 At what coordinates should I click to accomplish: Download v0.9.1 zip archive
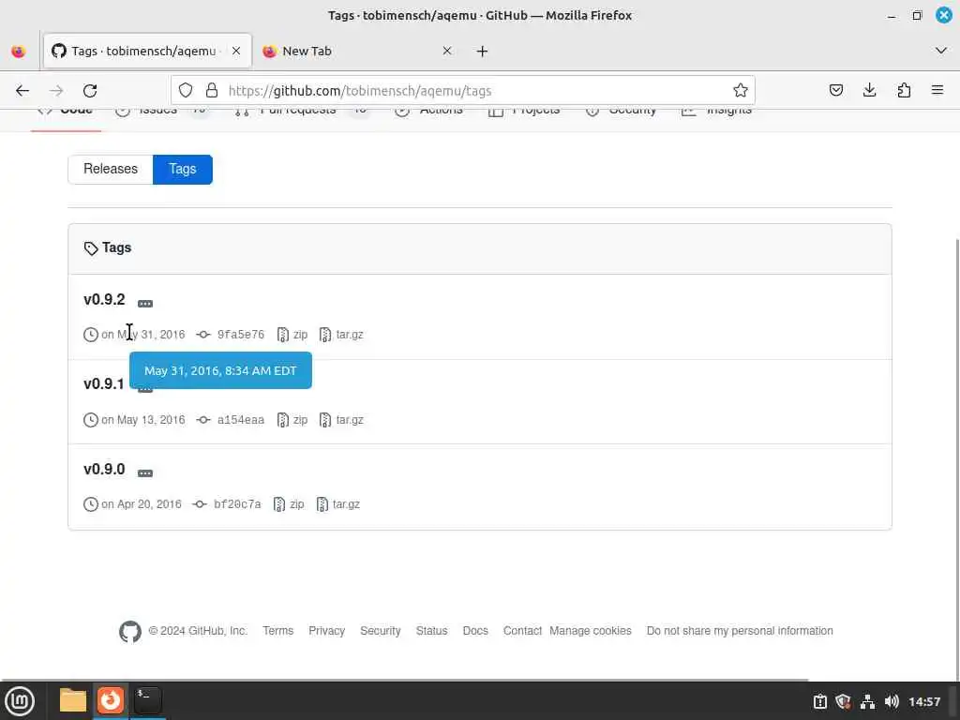292,420
